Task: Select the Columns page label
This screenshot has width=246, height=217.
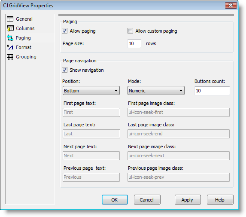Action: pyautogui.click(x=25, y=28)
